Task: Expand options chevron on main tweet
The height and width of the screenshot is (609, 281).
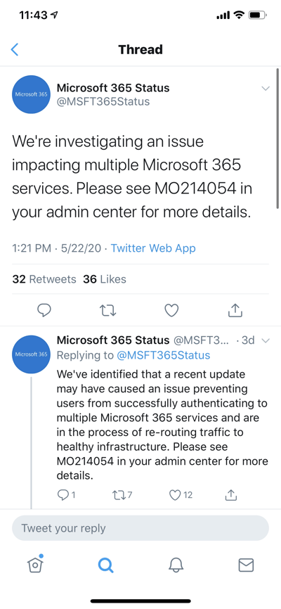Action: point(266,89)
